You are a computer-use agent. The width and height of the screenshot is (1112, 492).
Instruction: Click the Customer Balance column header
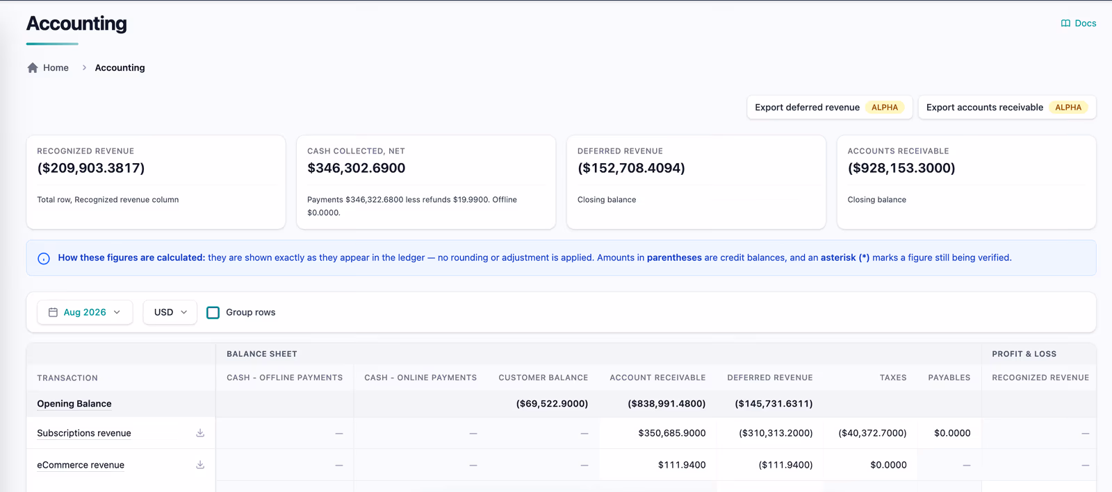543,378
